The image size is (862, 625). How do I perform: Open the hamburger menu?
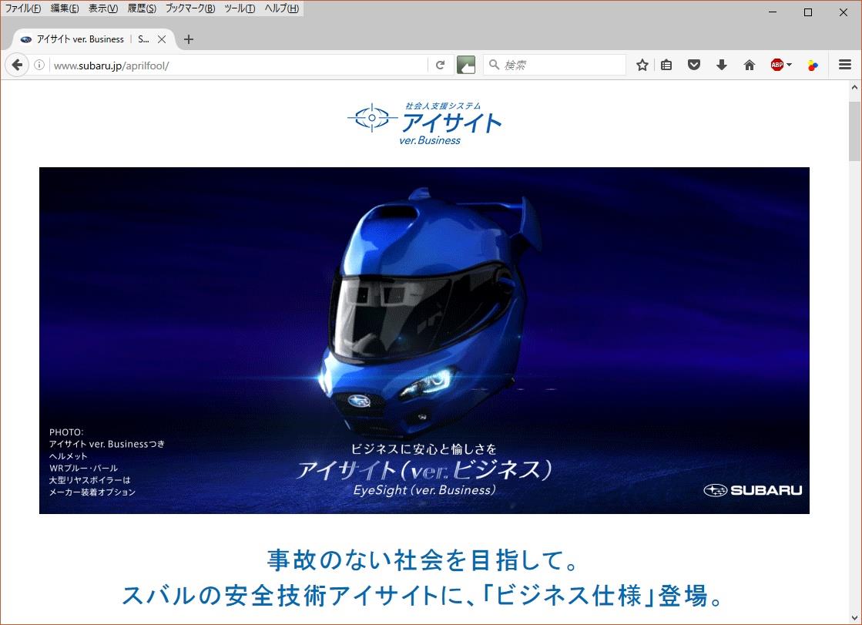845,65
